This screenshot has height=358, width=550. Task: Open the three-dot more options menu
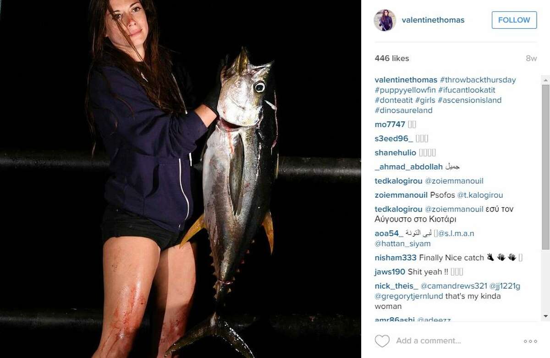pos(530,341)
